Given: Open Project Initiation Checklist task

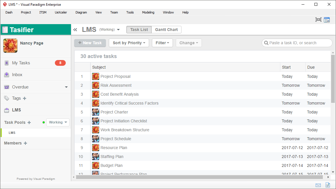Looking at the screenshot, I should click(124, 121).
